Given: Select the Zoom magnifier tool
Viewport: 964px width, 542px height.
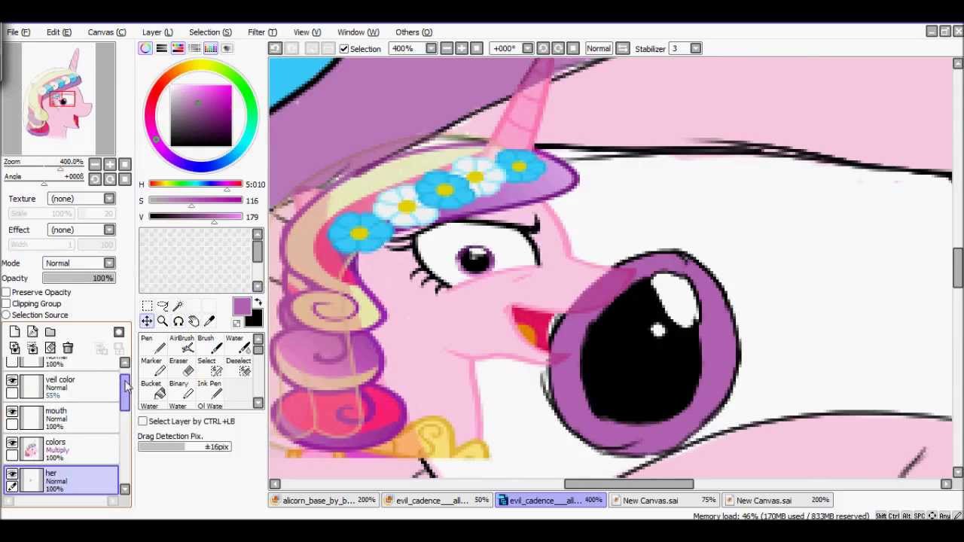Looking at the screenshot, I should pos(162,321).
